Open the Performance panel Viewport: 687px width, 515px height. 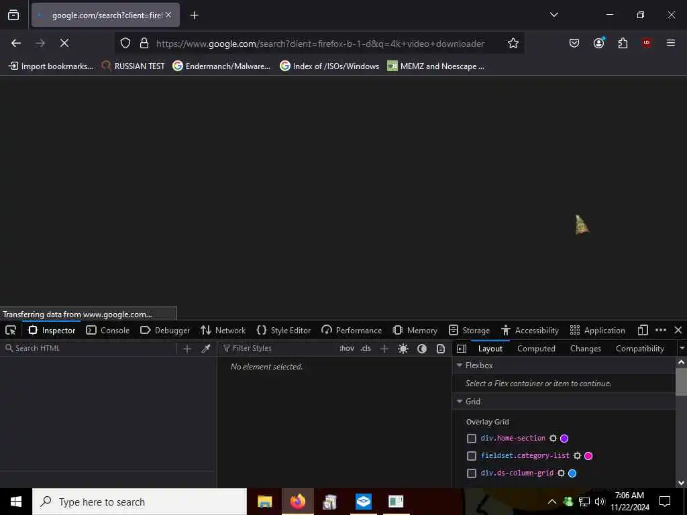(352, 330)
